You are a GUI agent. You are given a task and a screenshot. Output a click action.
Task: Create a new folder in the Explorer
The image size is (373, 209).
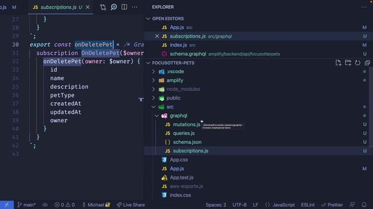pos(348,63)
